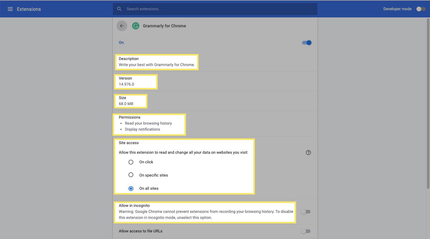This screenshot has height=239, width=430.
Task: Open the hamburger main menu
Action: pos(10,9)
